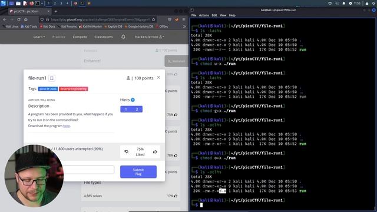Open the Compete navigation item

point(80,37)
